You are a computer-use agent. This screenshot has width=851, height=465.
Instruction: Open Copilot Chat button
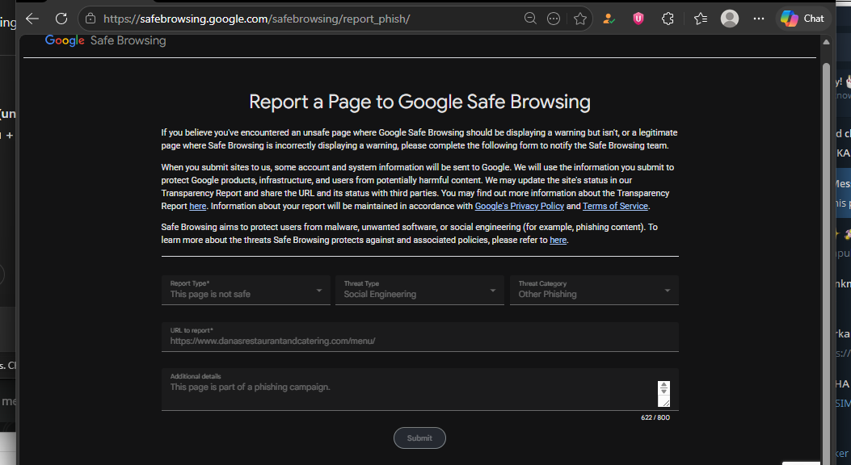tap(803, 19)
